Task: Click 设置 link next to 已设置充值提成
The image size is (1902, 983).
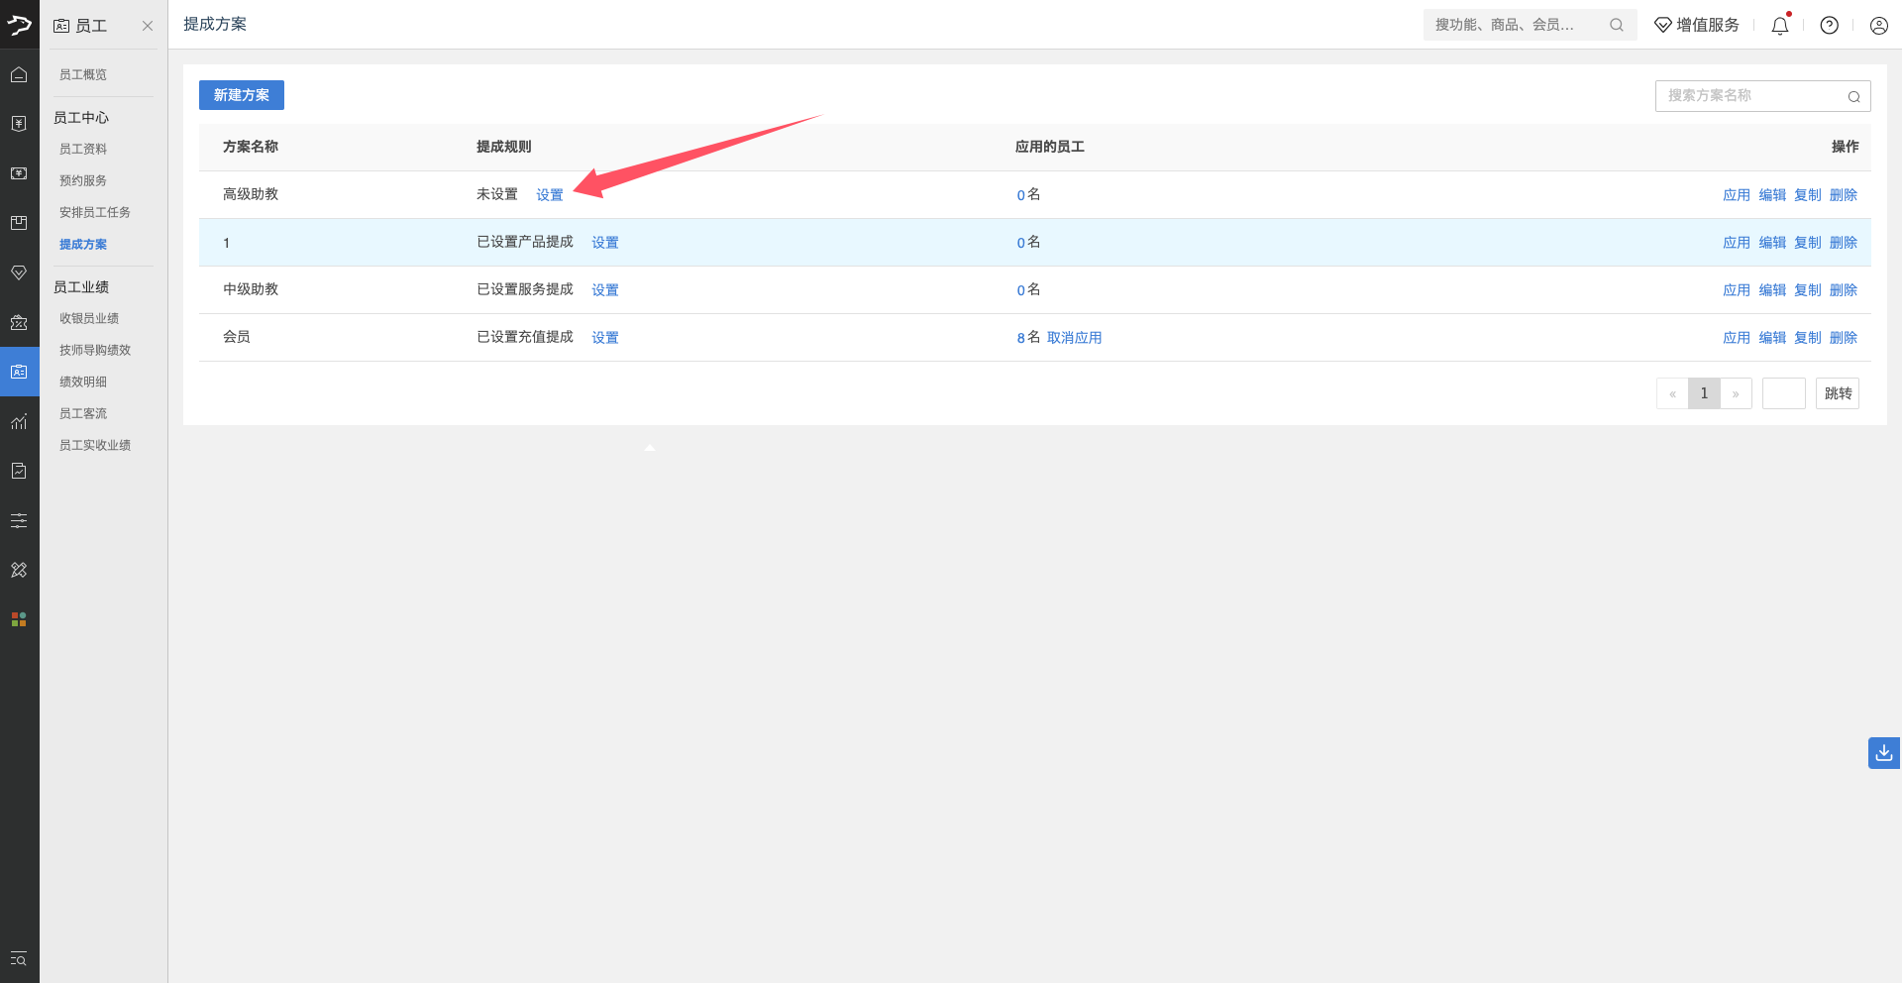Action: 605,338
